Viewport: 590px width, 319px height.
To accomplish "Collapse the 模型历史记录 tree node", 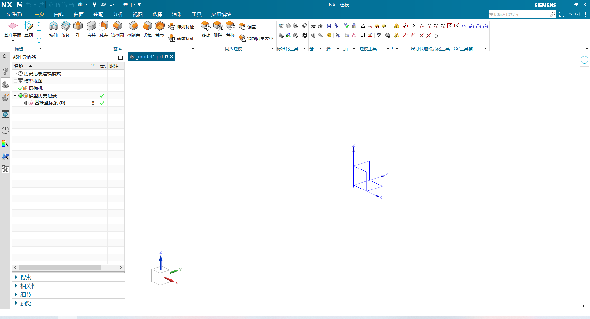I will 15,96.
